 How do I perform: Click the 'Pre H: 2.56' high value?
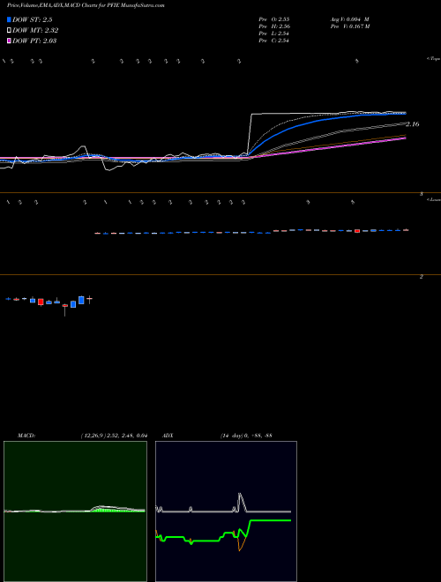click(x=274, y=26)
